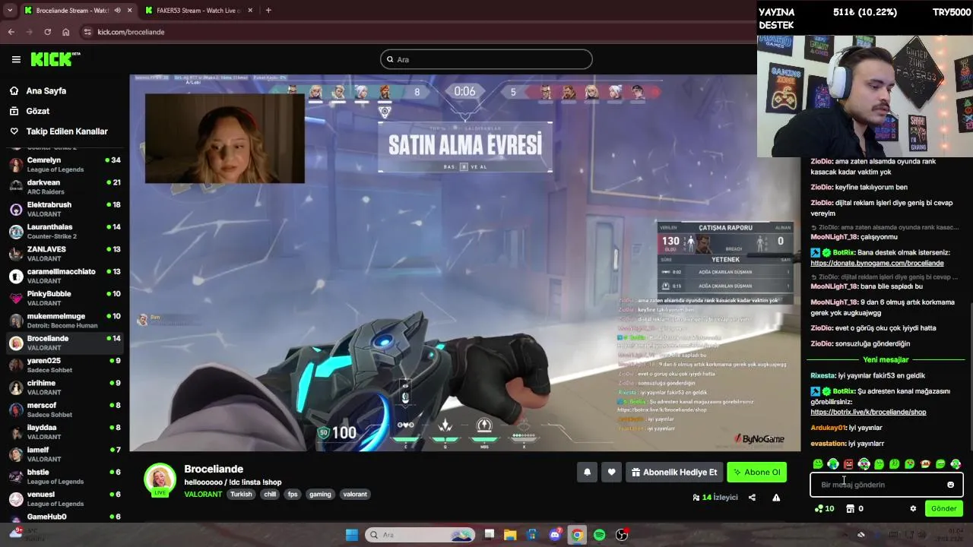Go to Ana Sayfa in sidebar
The image size is (973, 547).
click(46, 90)
